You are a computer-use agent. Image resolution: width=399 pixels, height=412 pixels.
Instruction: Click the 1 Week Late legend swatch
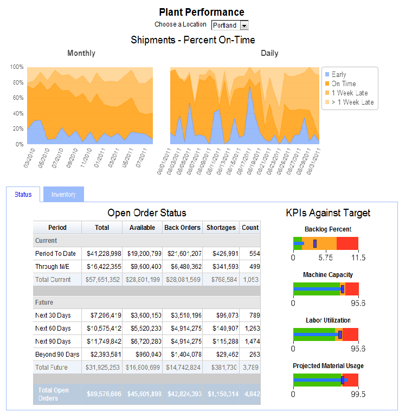point(327,93)
